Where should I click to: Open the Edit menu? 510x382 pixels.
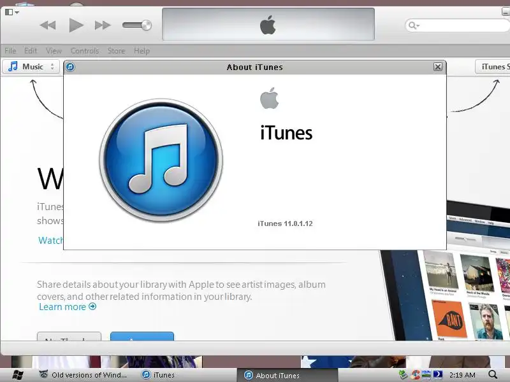point(31,51)
